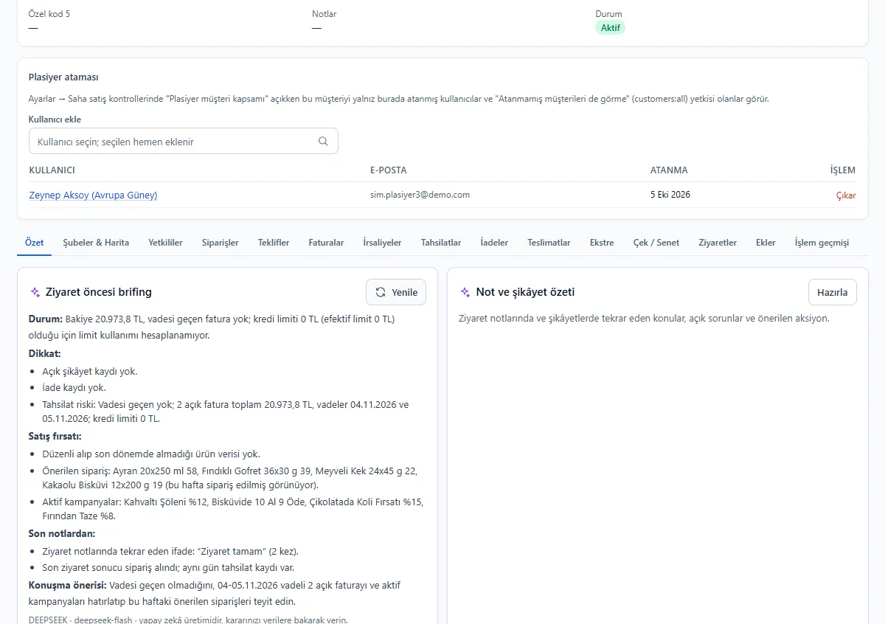Select the Teklifler tab

(274, 243)
